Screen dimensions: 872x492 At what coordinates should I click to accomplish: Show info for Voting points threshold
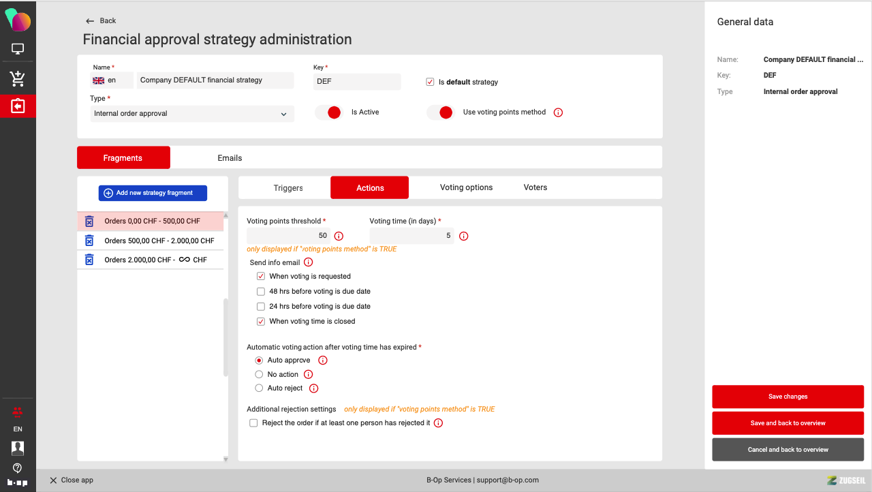[x=339, y=236]
